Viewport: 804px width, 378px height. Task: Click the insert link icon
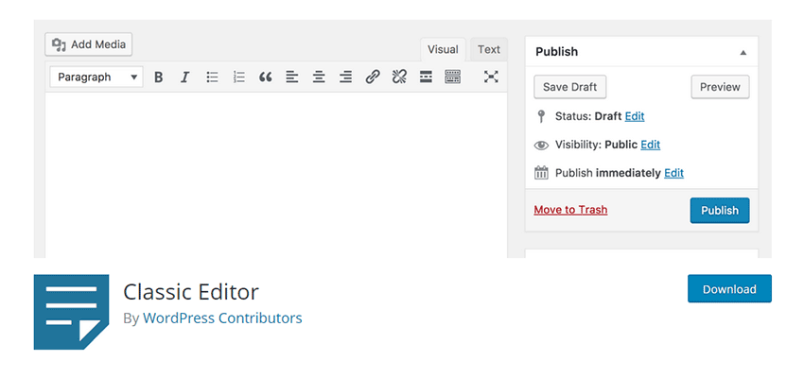[373, 77]
